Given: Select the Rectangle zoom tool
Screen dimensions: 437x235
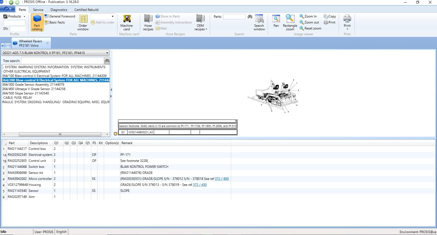Looking at the screenshot, I should 290,23.
